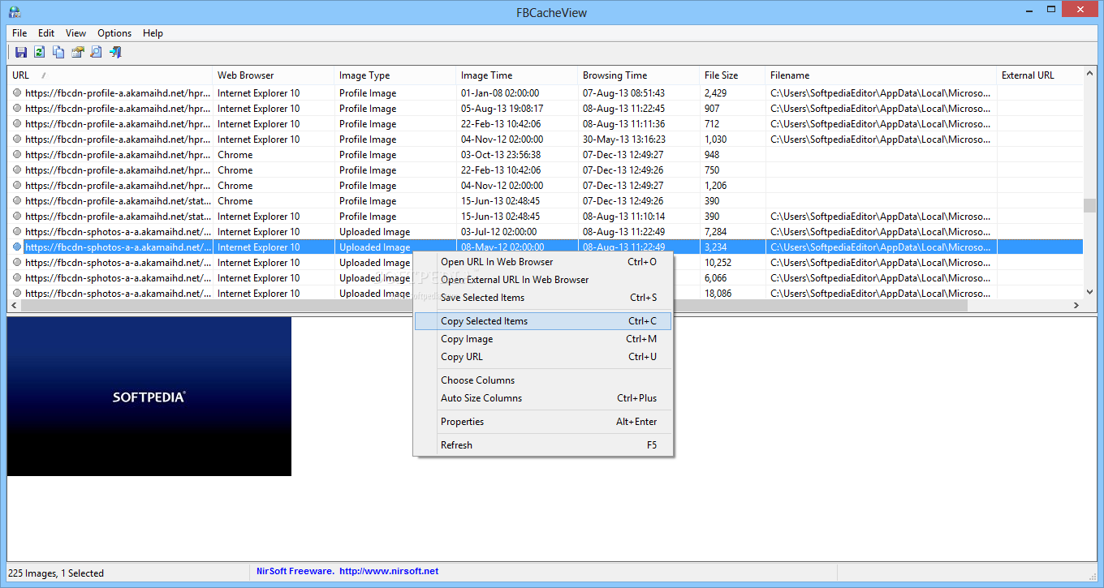Image resolution: width=1104 pixels, height=588 pixels.
Task: Sort by the Image Time column header
Action: point(517,75)
